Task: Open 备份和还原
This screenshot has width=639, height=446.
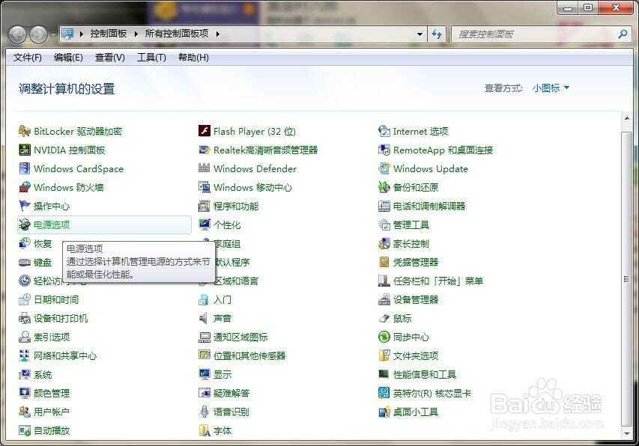Action: [414, 187]
